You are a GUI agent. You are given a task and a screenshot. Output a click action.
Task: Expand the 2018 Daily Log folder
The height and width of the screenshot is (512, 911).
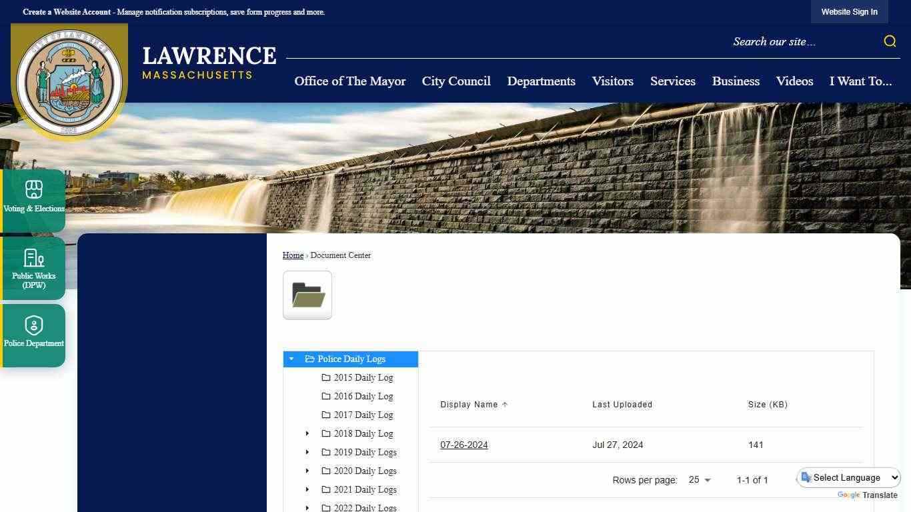pyautogui.click(x=307, y=433)
